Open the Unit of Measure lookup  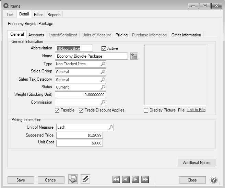(x=110, y=127)
